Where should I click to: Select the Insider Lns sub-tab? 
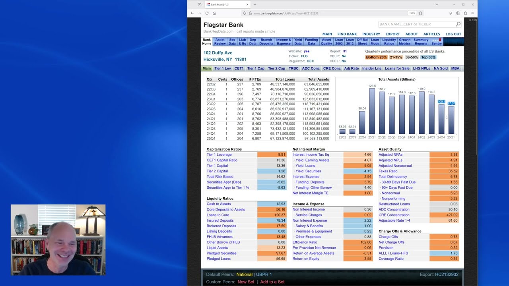point(372,68)
